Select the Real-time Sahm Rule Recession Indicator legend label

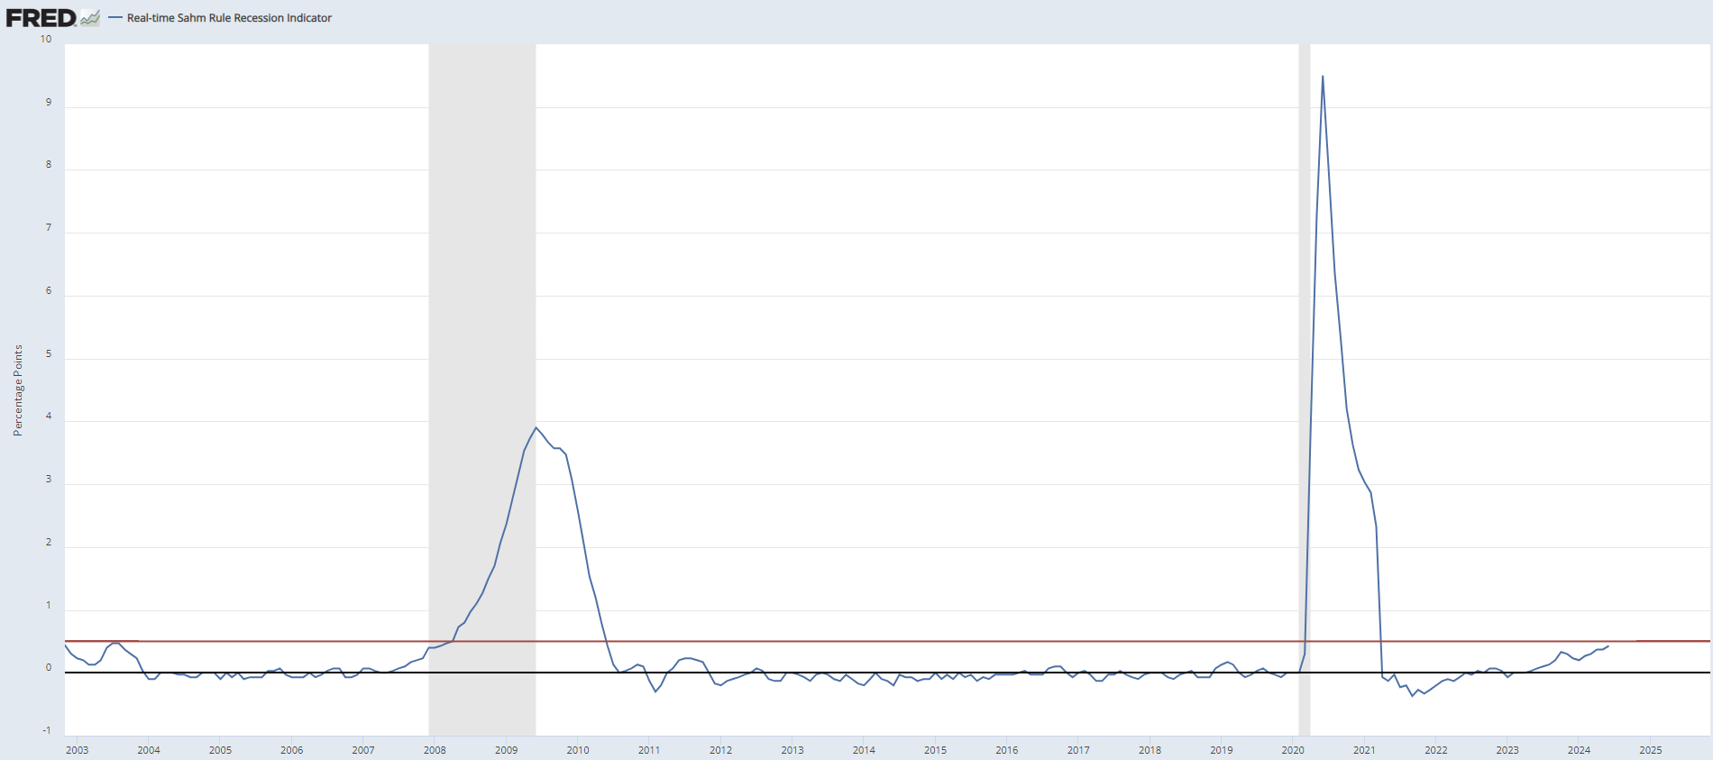229,18
